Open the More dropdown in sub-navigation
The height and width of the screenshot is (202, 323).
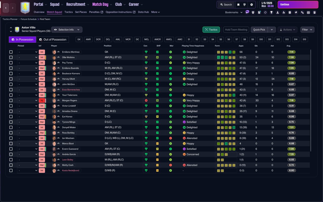[155, 12]
